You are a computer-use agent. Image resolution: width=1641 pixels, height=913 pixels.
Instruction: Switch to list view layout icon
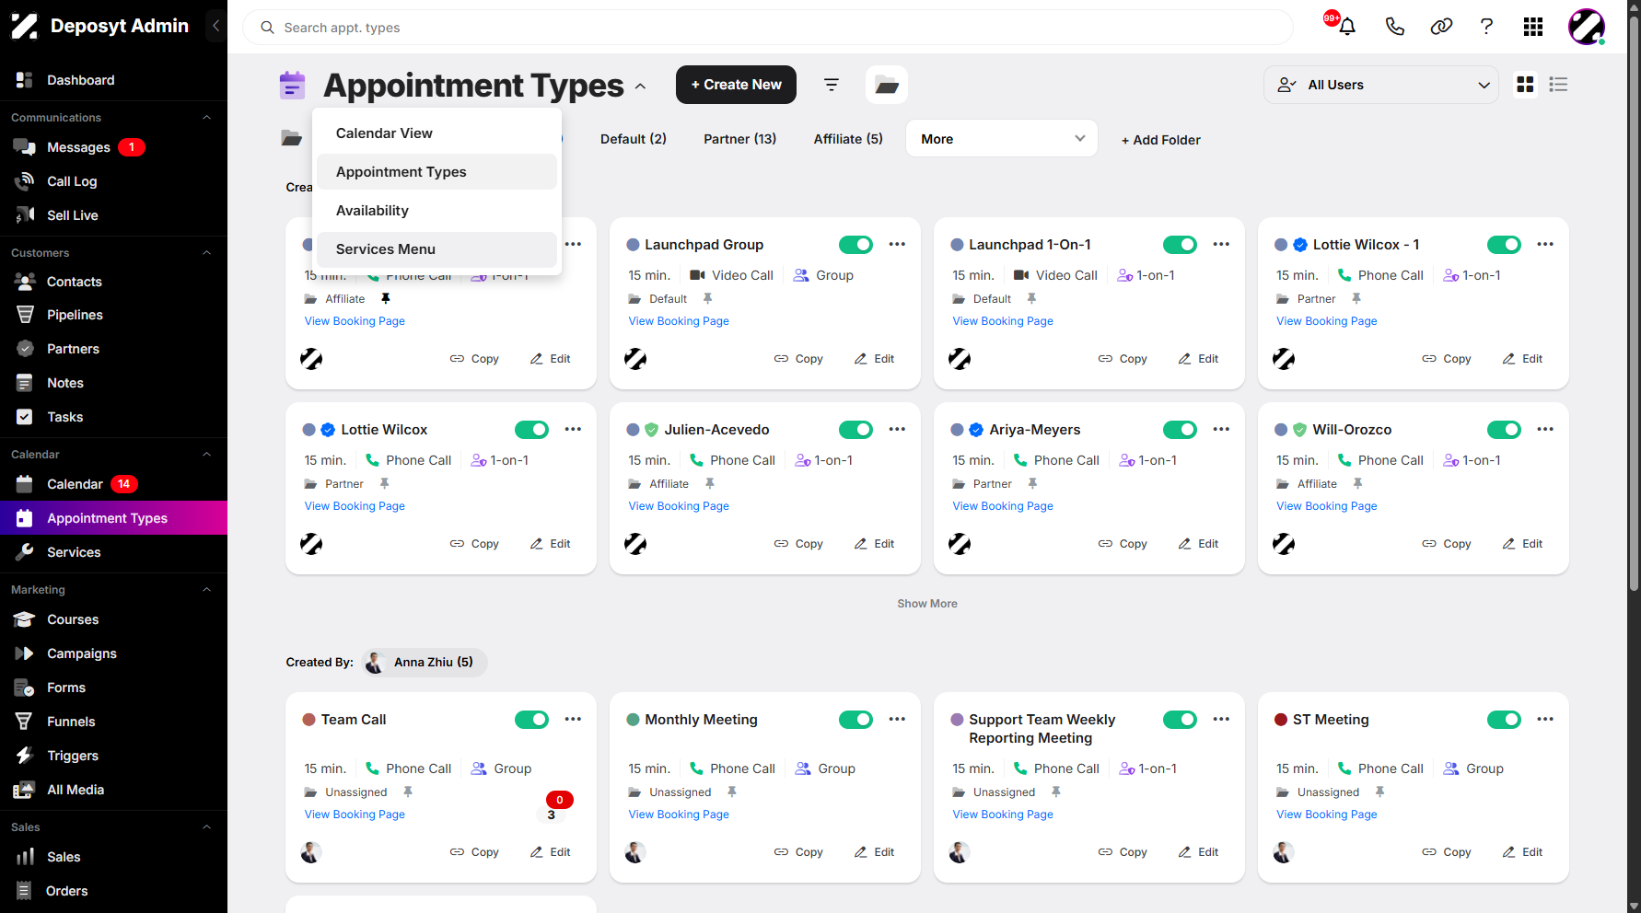click(x=1558, y=85)
